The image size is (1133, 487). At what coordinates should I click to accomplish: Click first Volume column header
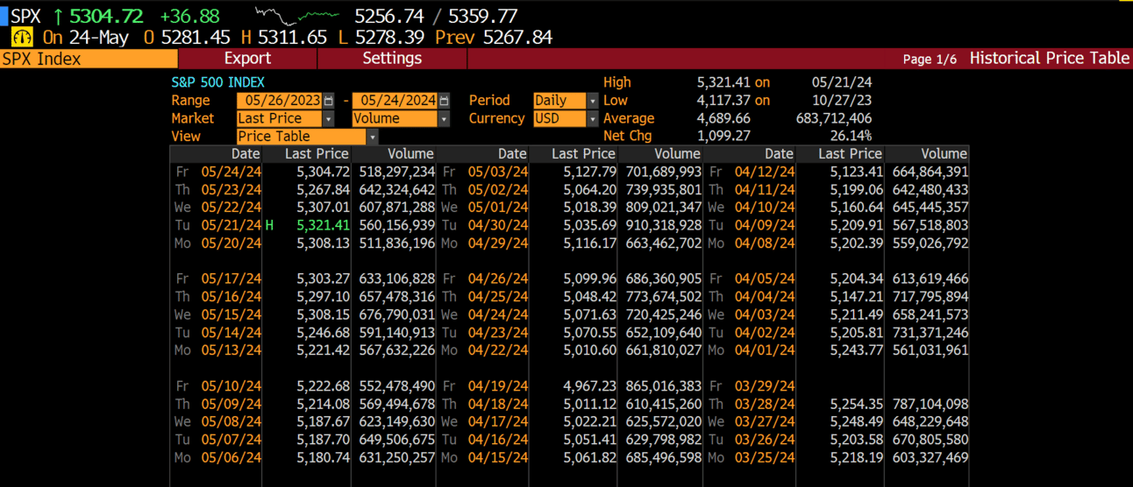(410, 154)
